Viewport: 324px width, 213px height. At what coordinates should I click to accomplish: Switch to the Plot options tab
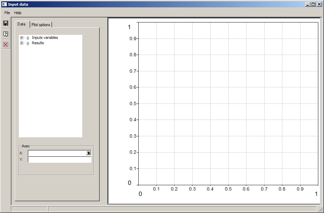[x=41, y=25]
